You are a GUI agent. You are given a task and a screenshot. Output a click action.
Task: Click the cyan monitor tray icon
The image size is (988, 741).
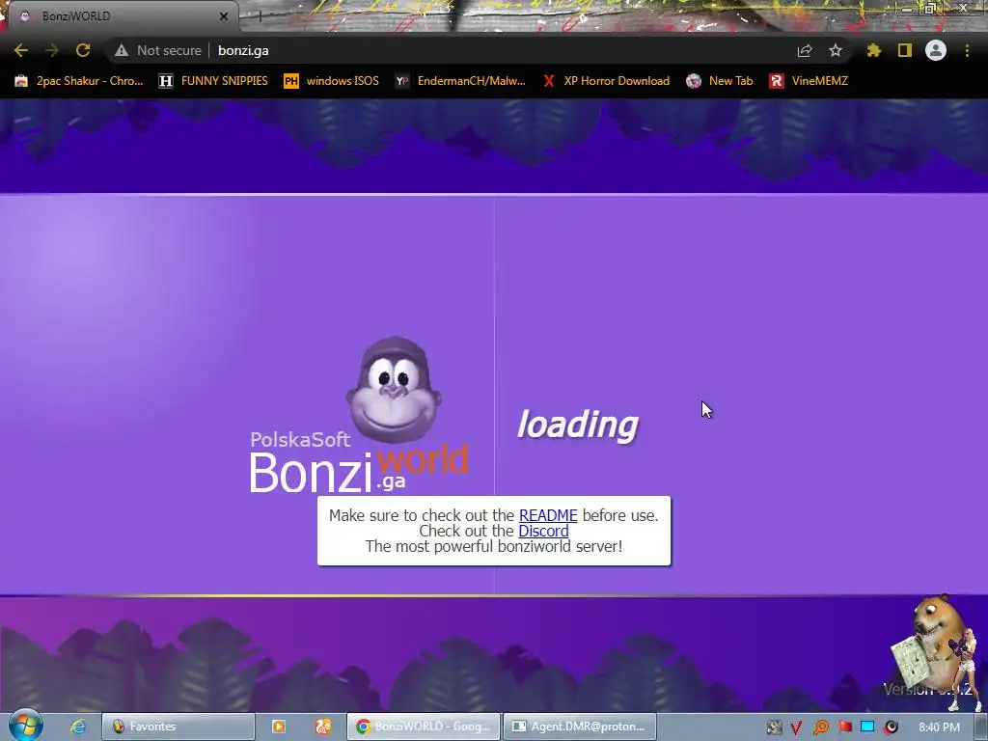(867, 727)
